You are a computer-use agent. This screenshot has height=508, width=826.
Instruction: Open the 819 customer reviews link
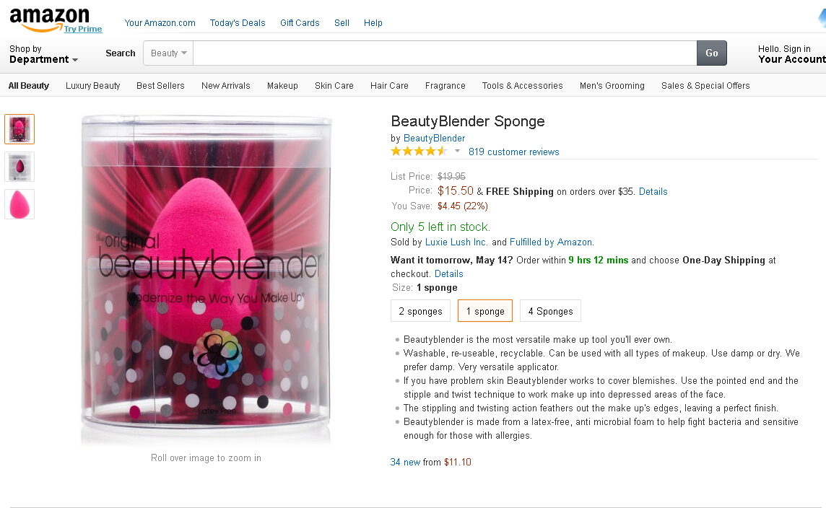pos(513,152)
